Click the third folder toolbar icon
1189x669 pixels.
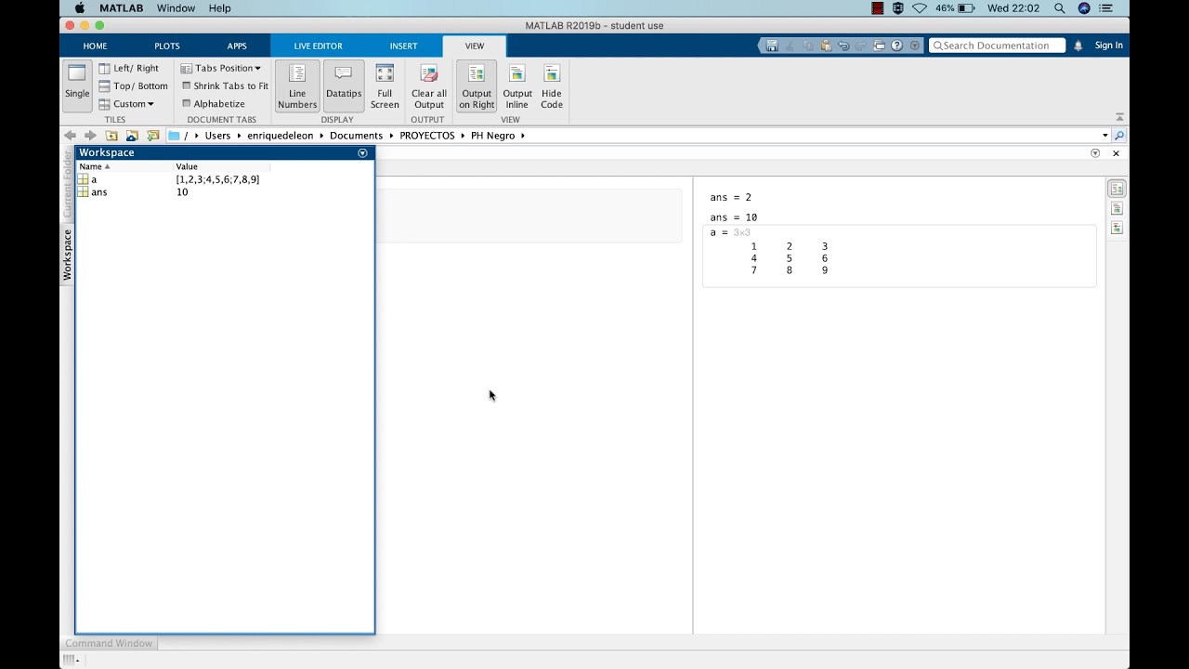153,135
